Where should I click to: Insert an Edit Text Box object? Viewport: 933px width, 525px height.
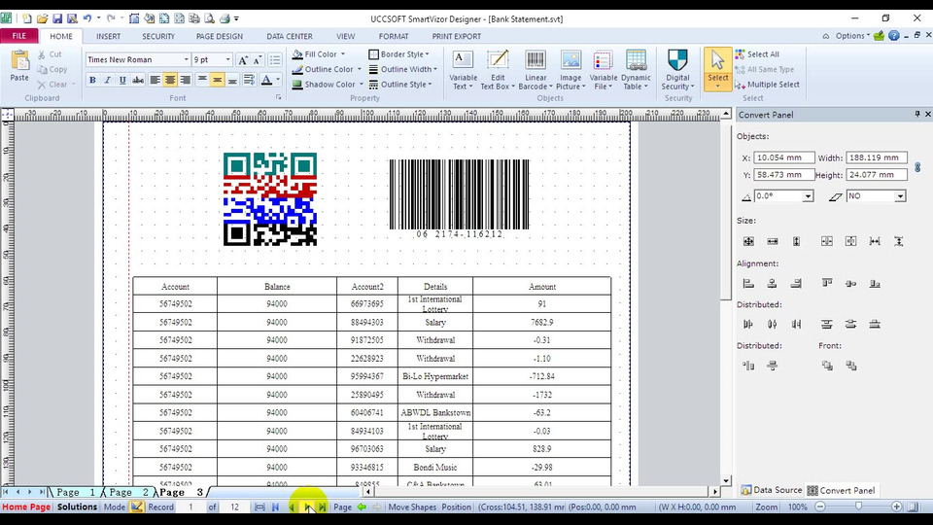pos(498,70)
